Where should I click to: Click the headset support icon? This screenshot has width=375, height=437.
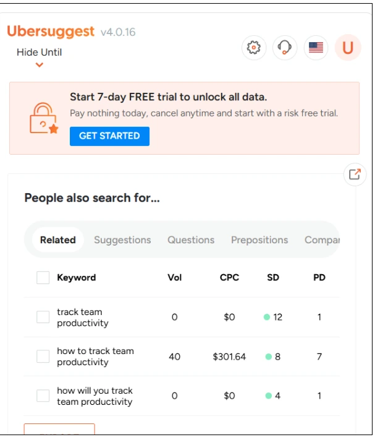click(x=285, y=48)
